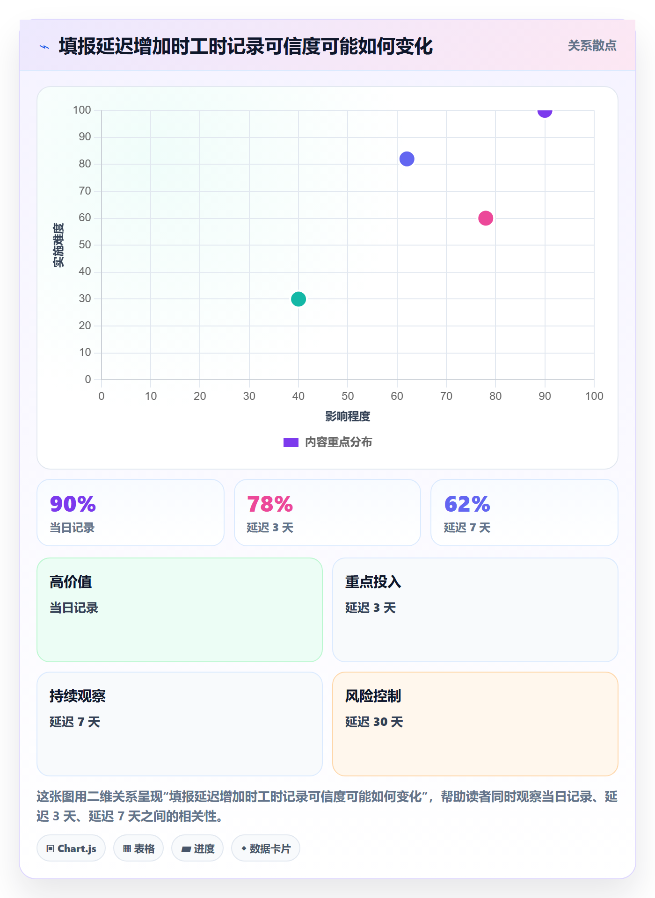Open the 62% 延迟 7 天 stat card
The height and width of the screenshot is (898, 655).
(524, 513)
